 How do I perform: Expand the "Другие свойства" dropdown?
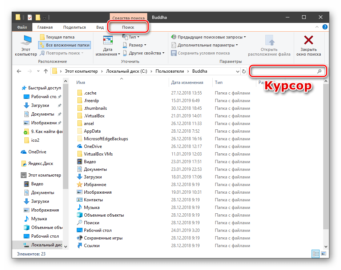(144, 53)
